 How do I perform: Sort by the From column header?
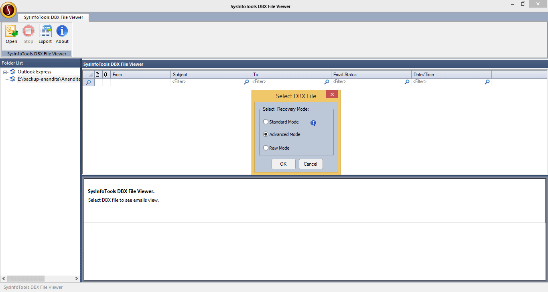coord(140,74)
